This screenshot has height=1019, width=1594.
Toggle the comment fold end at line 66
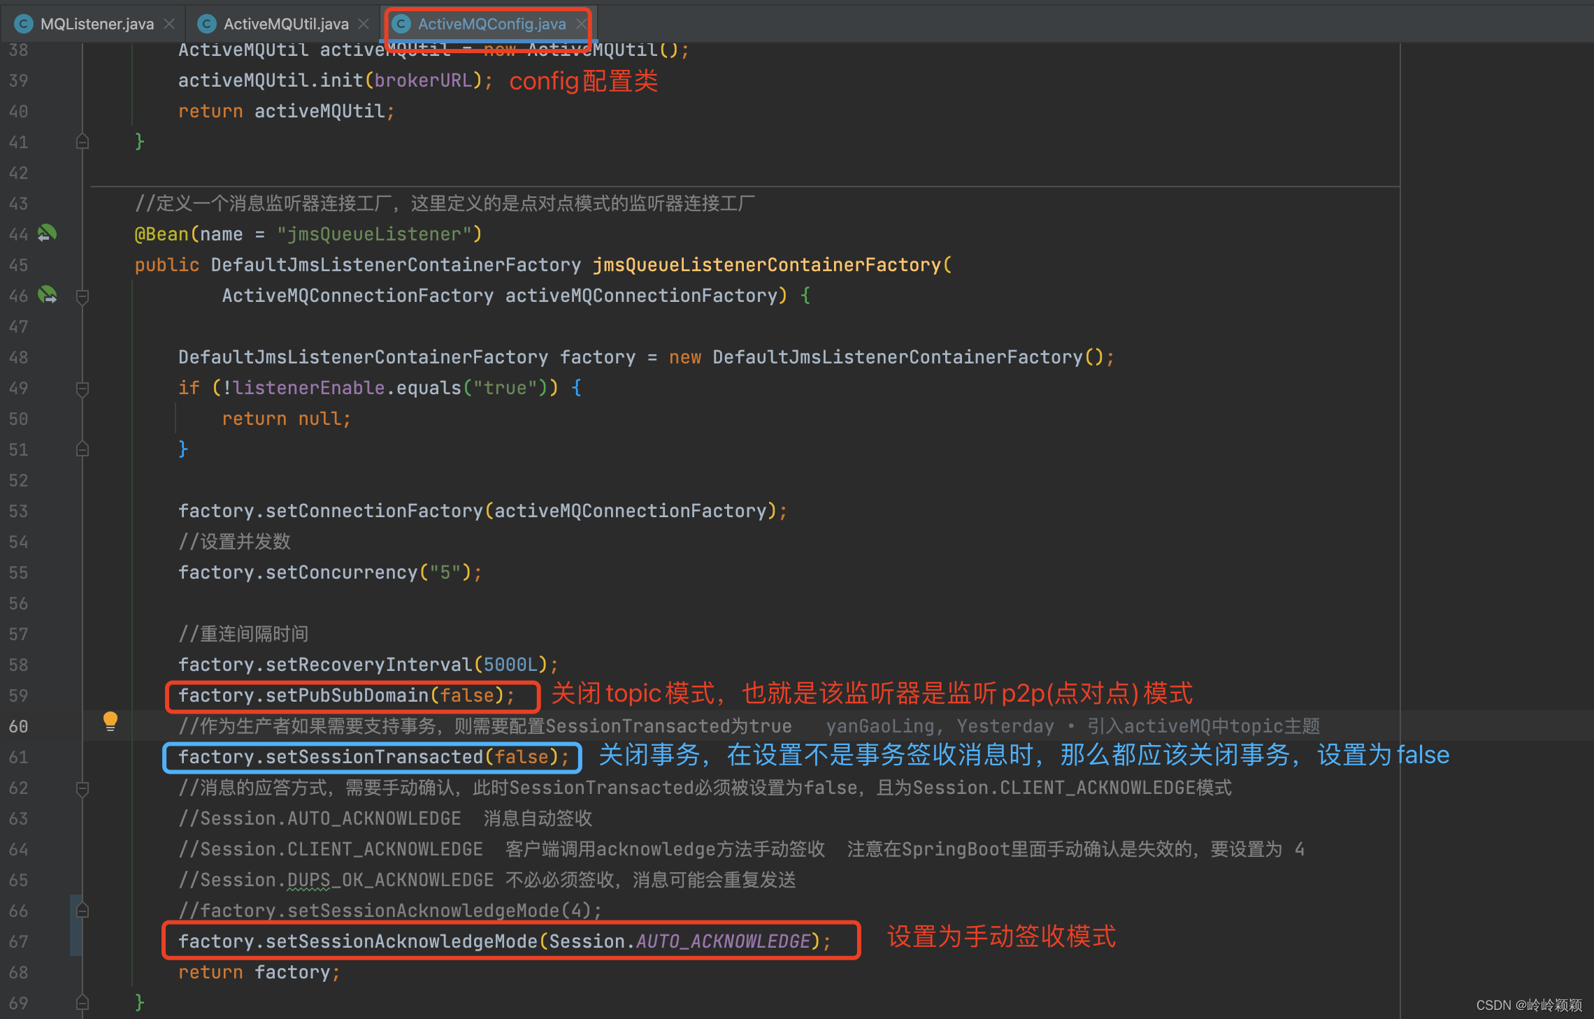pos(82,911)
